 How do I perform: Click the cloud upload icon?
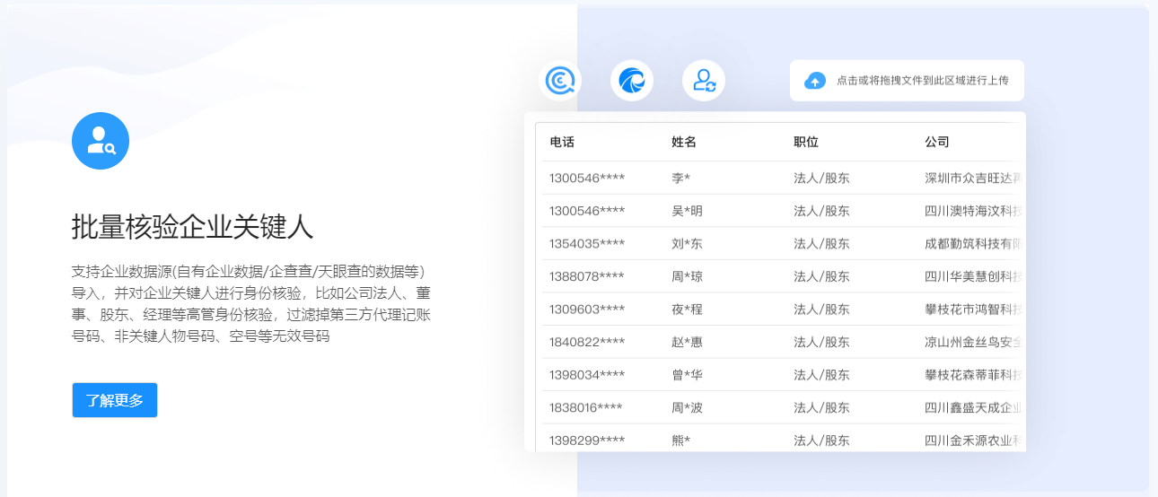(x=814, y=81)
